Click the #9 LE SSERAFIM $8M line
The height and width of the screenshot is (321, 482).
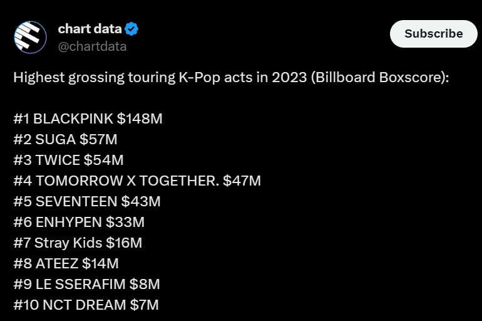(x=86, y=284)
